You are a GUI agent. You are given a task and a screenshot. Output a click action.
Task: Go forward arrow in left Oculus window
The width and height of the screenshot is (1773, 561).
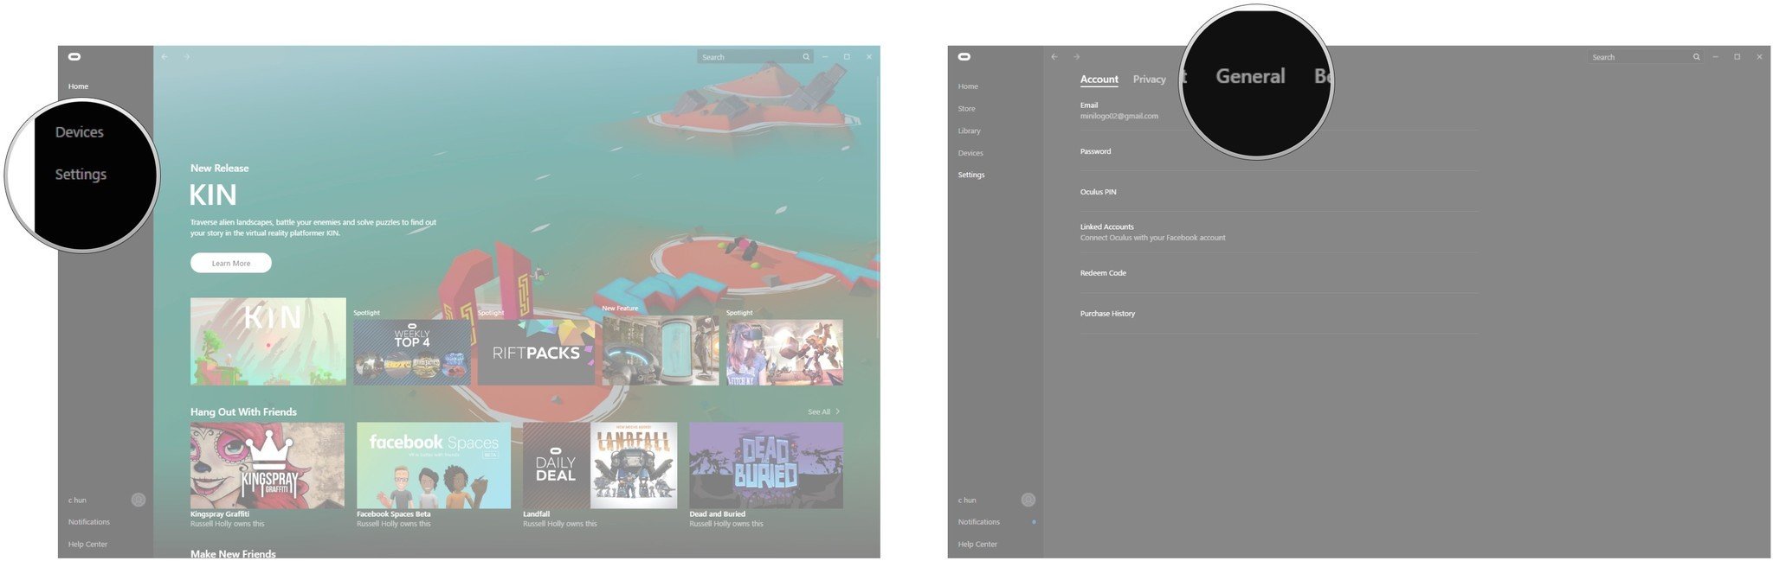click(x=186, y=57)
